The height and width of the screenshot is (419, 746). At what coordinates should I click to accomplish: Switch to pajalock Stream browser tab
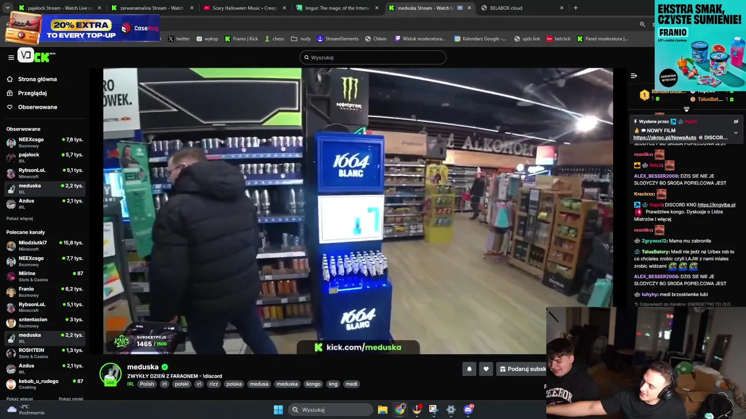tap(59, 8)
